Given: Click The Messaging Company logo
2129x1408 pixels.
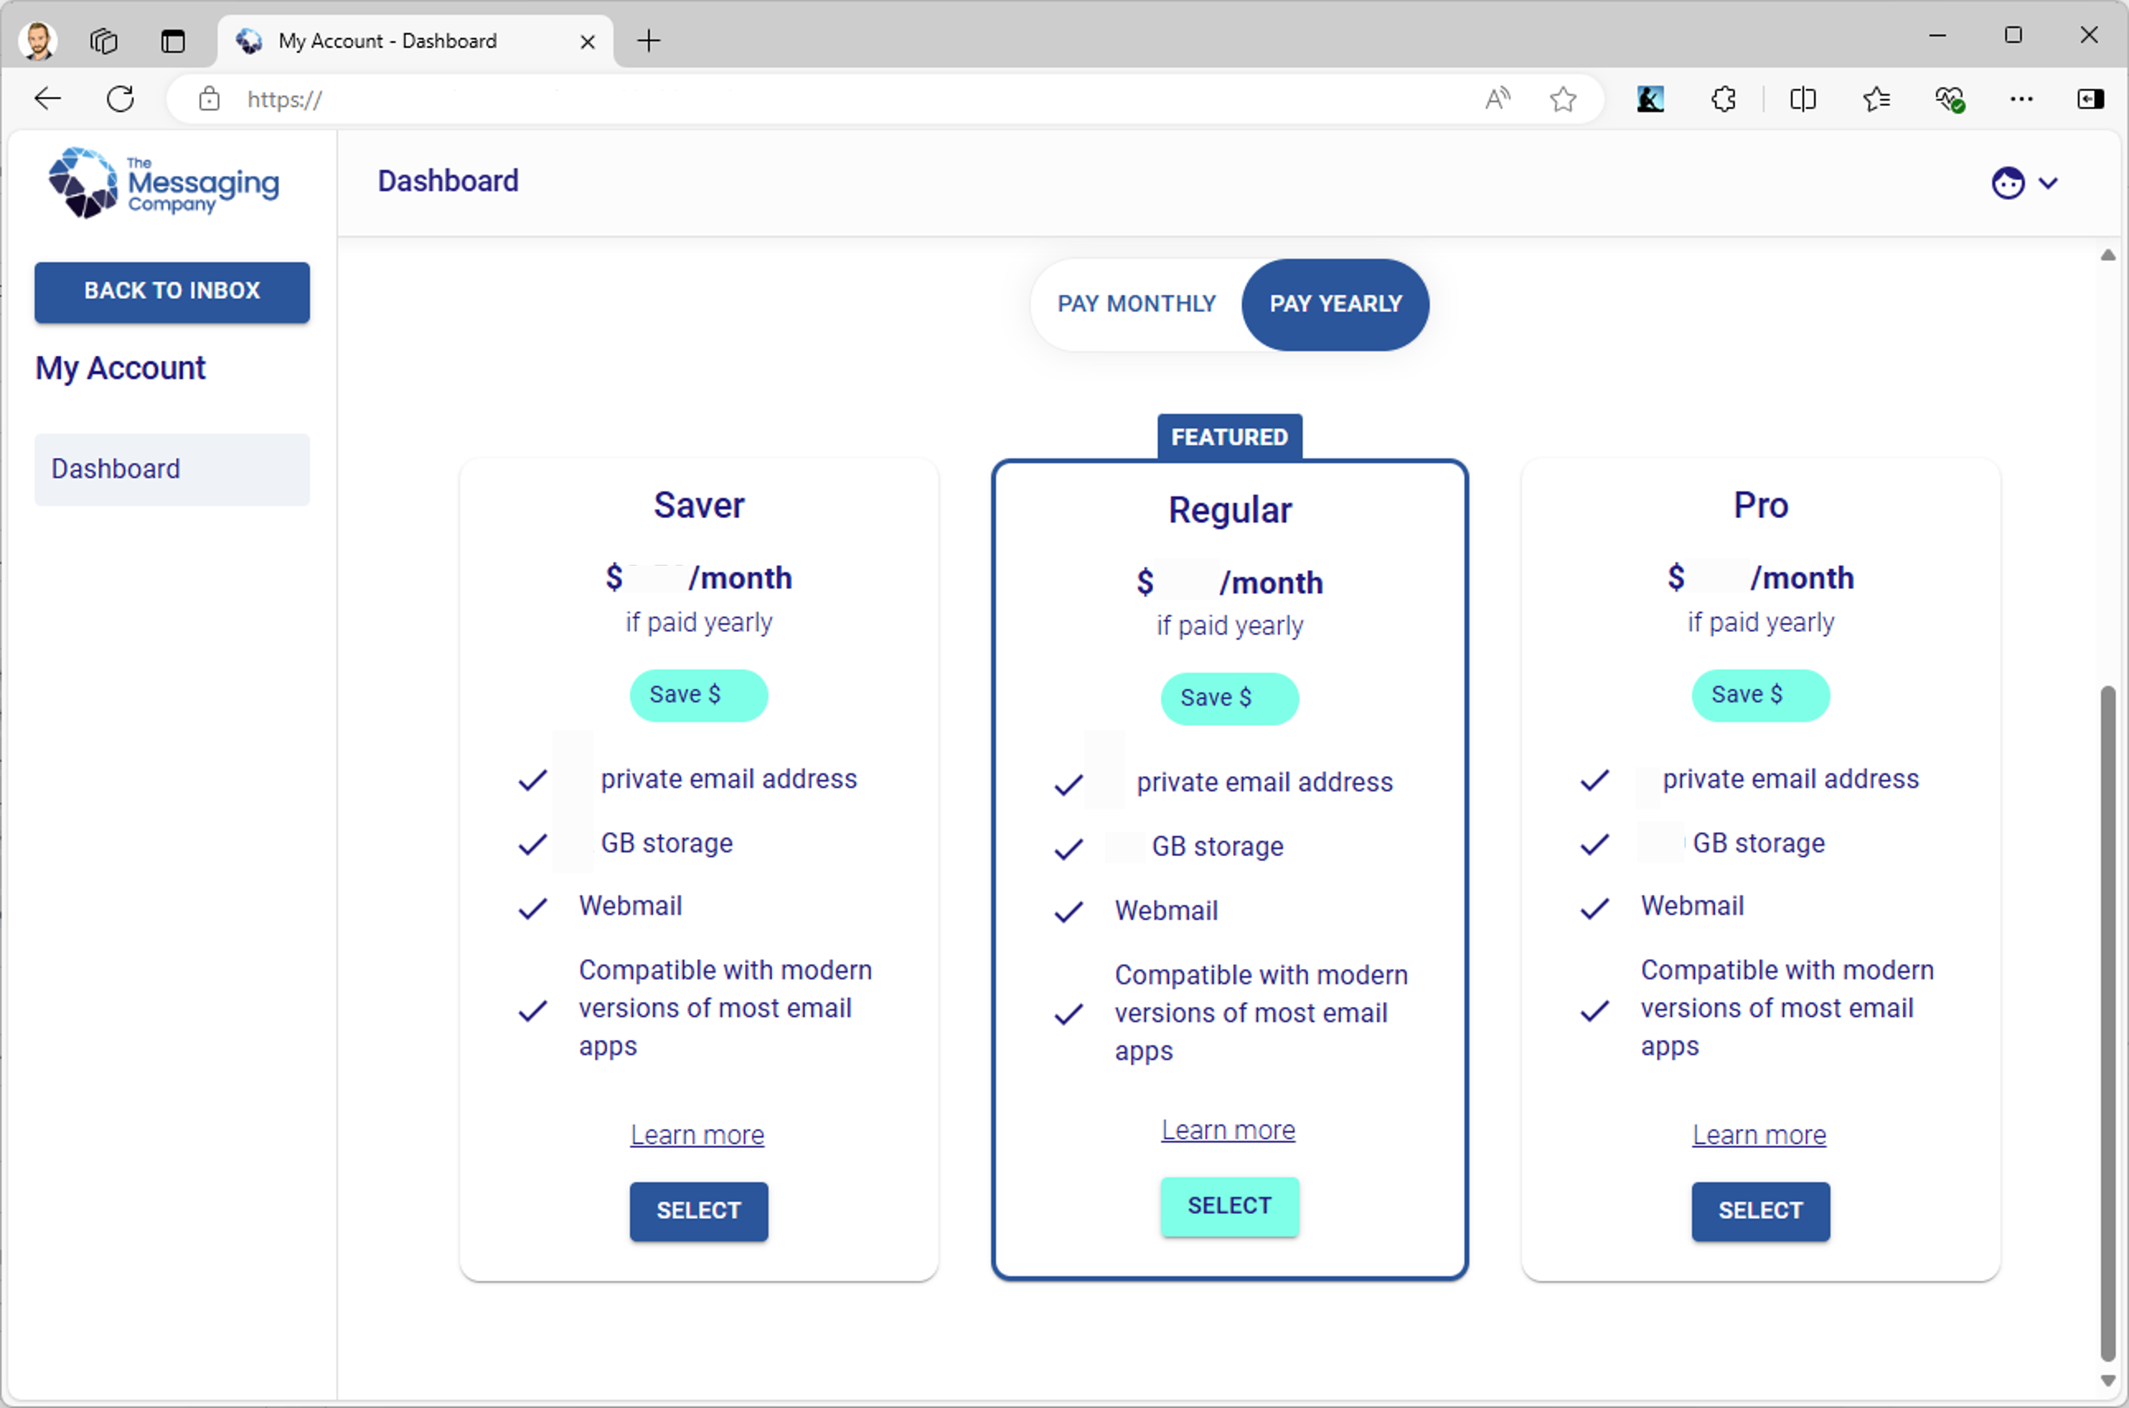Looking at the screenshot, I should coord(163,183).
